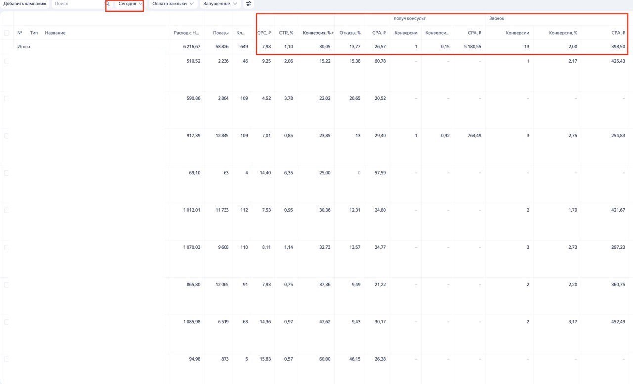
Task: Sort table by Отказы, % header
Action: pyautogui.click(x=350, y=33)
